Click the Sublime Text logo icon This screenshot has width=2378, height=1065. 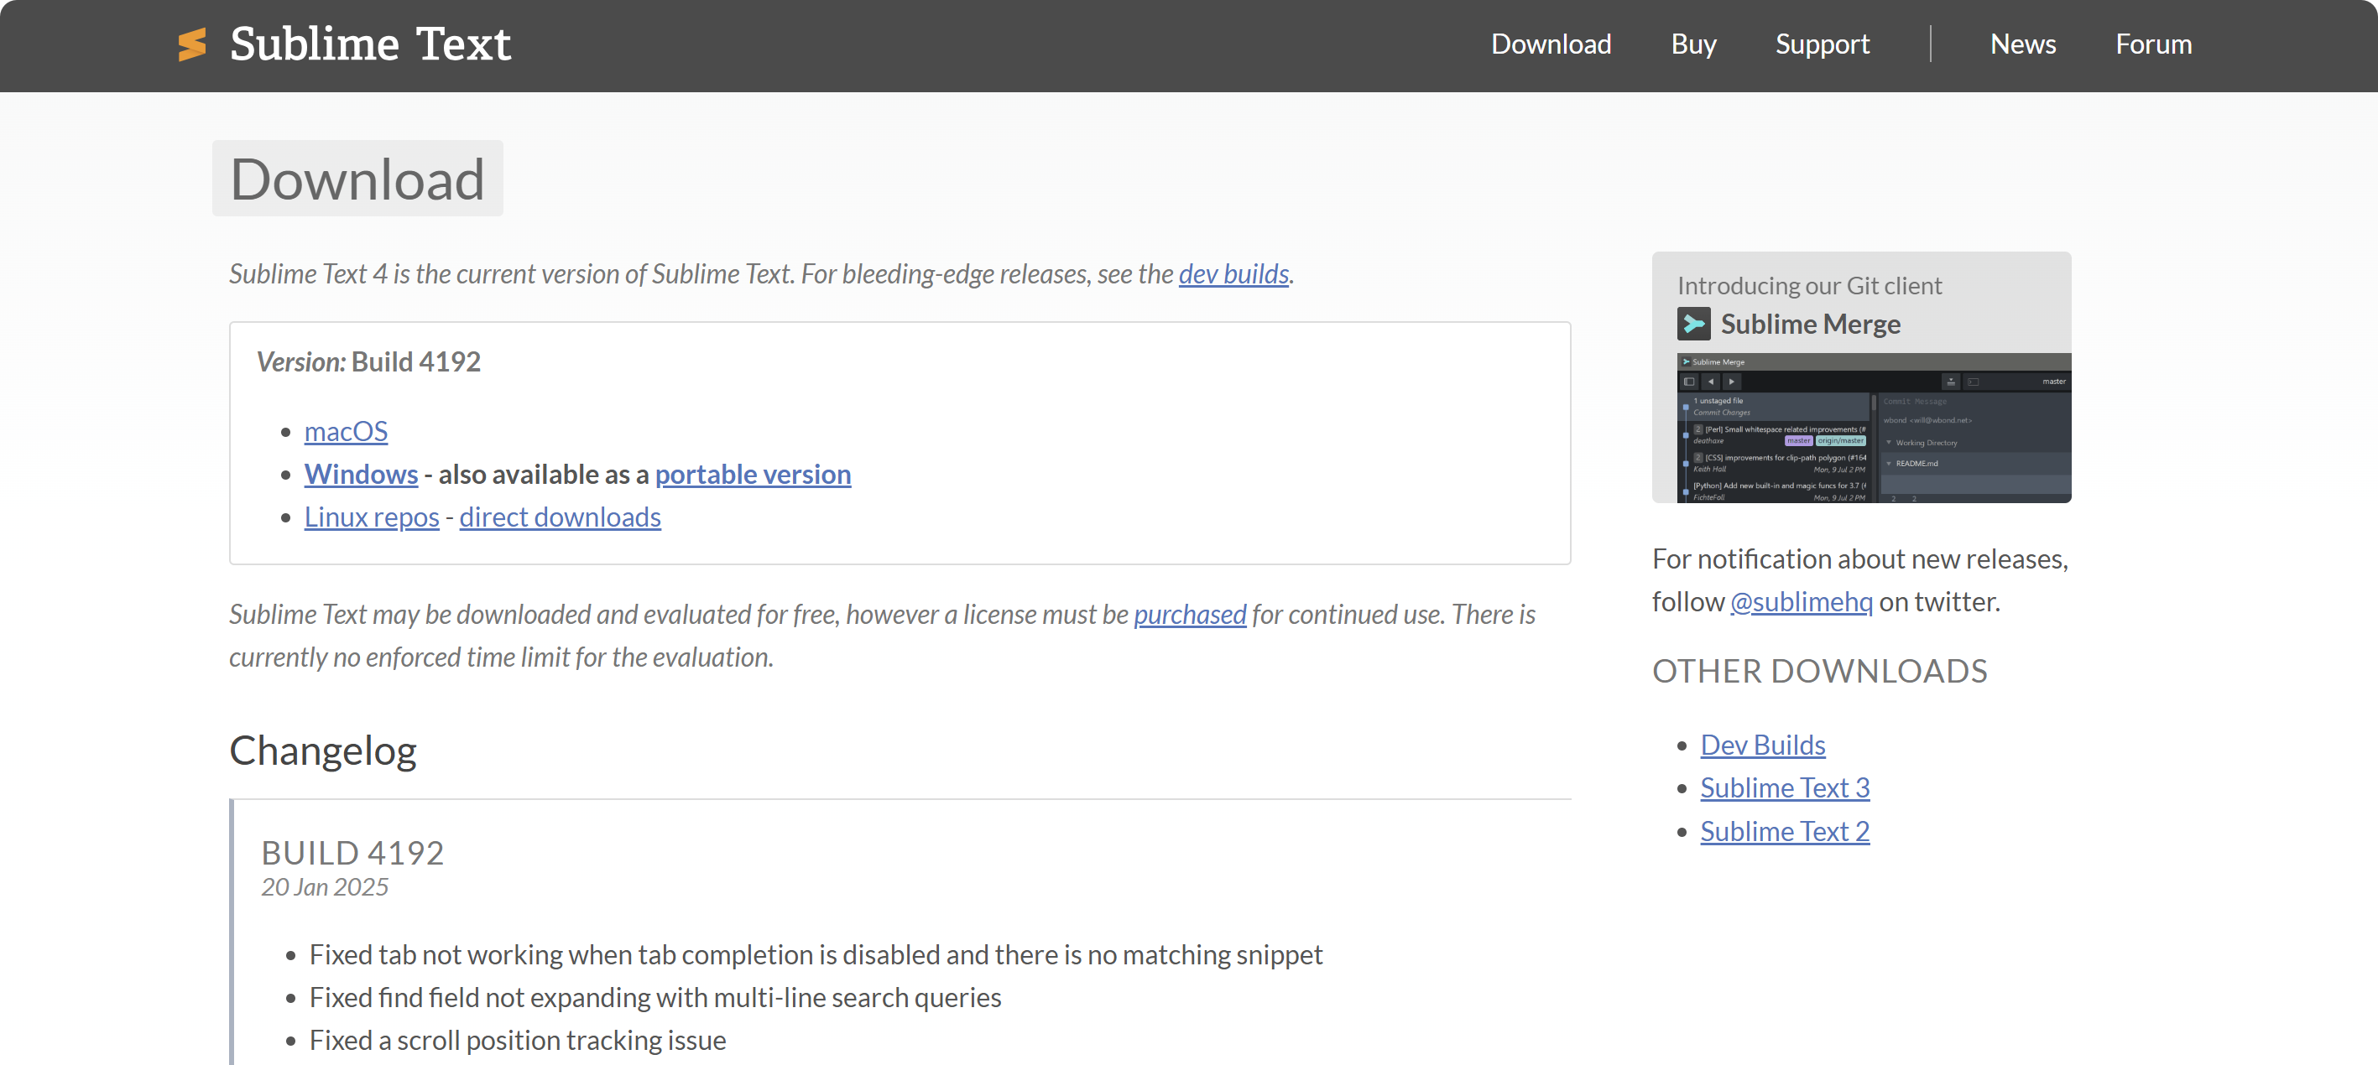[x=192, y=44]
